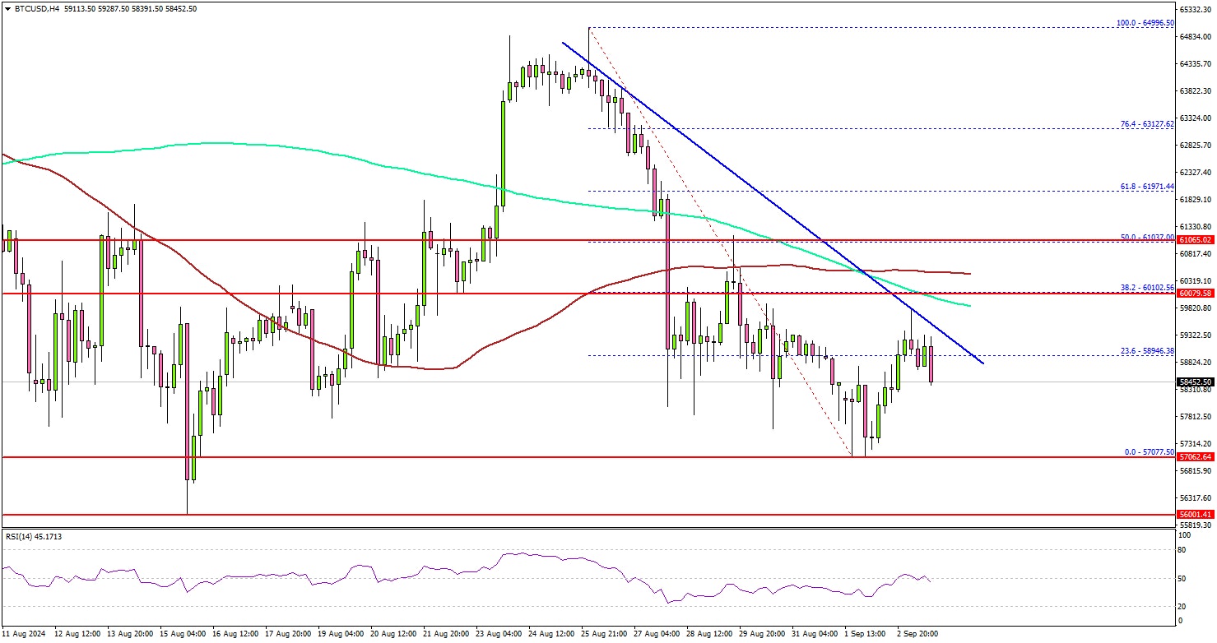Click the 27 Aug 04:00 time label

(x=656, y=634)
